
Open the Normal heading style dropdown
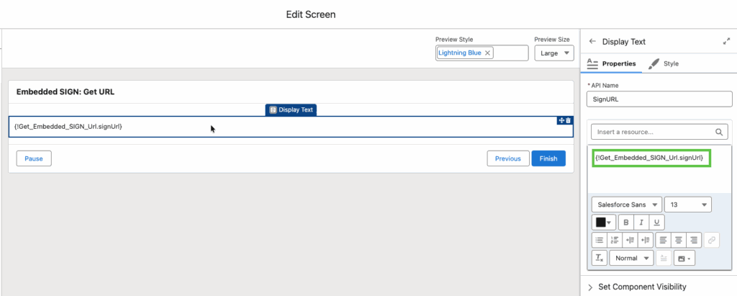(631, 258)
